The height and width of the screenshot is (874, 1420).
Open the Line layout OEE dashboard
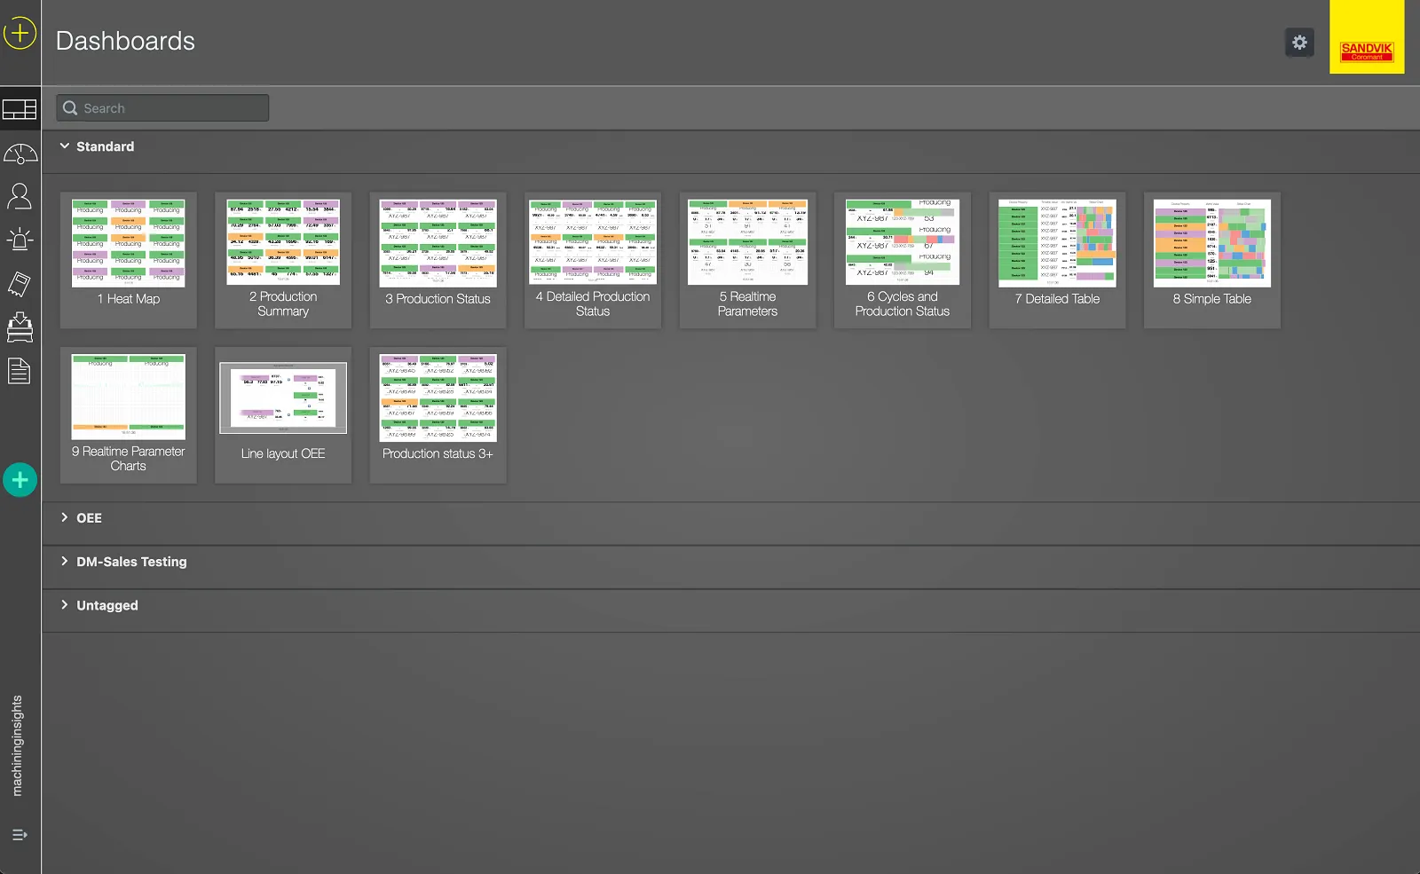click(x=282, y=415)
